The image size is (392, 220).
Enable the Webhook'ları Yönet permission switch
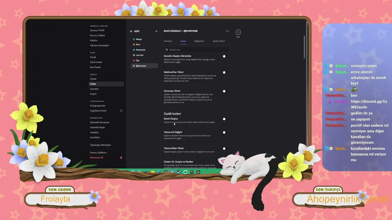click(225, 72)
